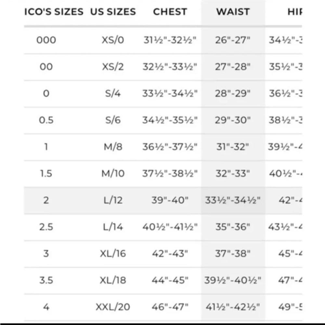
Task: Select the 33½"-34½" waist measurement
Action: tap(233, 200)
